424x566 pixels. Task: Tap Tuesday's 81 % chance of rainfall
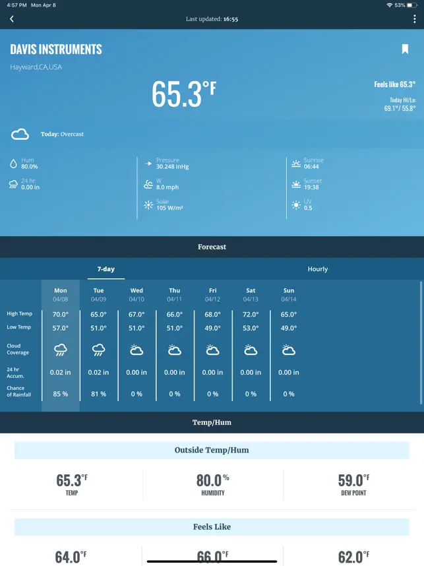[98, 394]
